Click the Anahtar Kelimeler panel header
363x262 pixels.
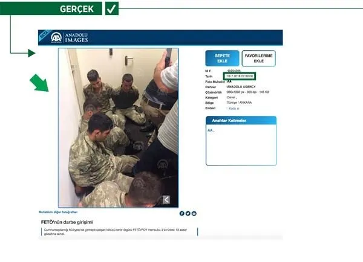click(241, 120)
